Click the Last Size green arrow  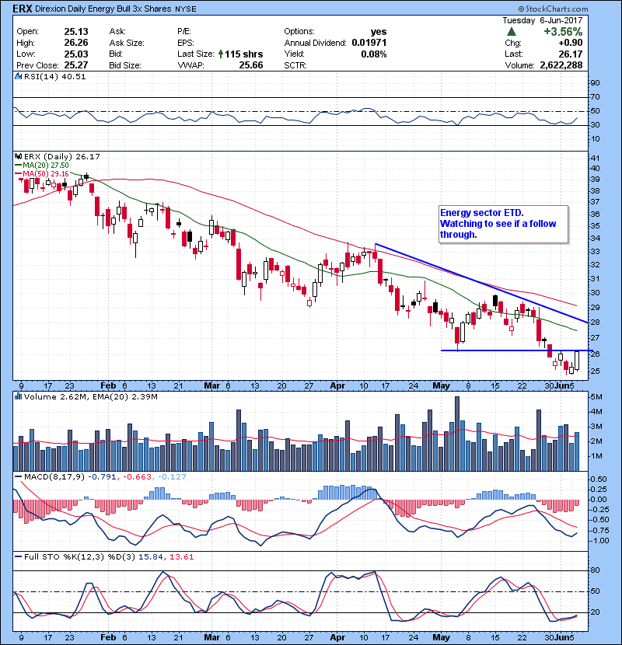click(x=221, y=54)
